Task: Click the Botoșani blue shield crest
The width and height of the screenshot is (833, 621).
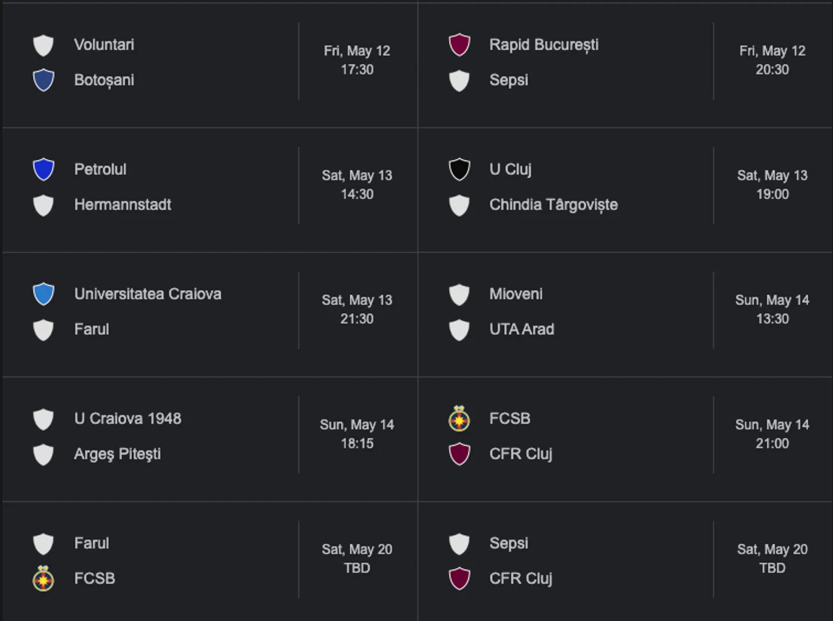Action: click(43, 80)
